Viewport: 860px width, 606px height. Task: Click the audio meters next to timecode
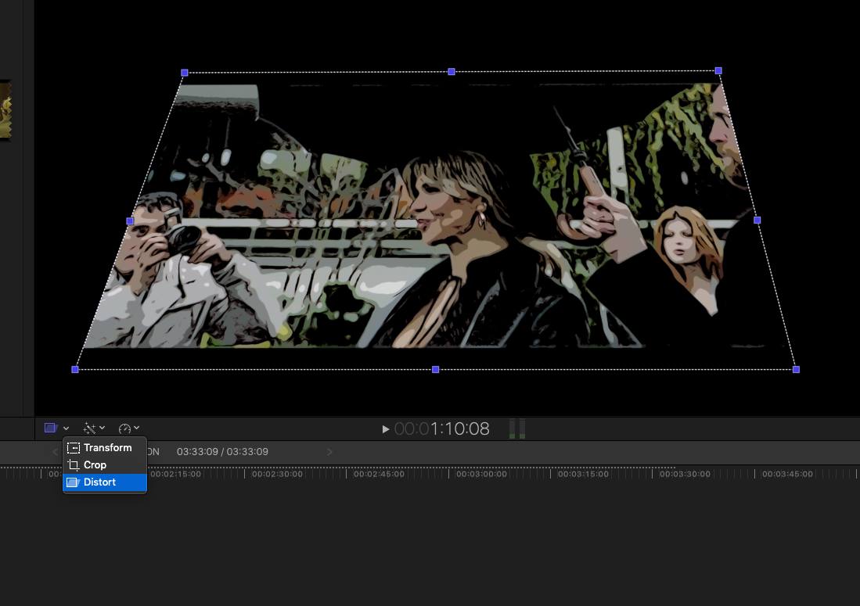click(517, 429)
